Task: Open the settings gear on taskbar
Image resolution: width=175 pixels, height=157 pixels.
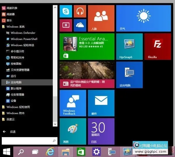Action: [x=97, y=152]
